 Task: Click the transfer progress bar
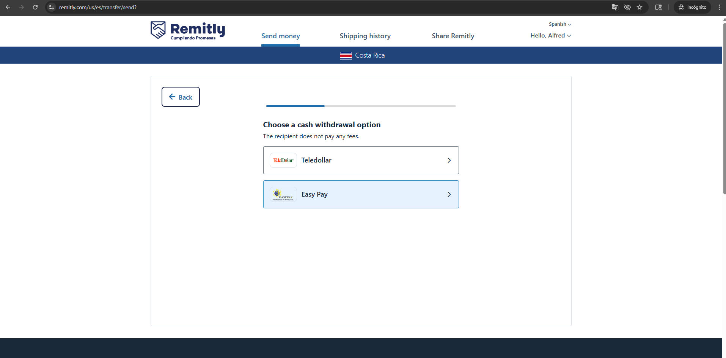[361, 106]
